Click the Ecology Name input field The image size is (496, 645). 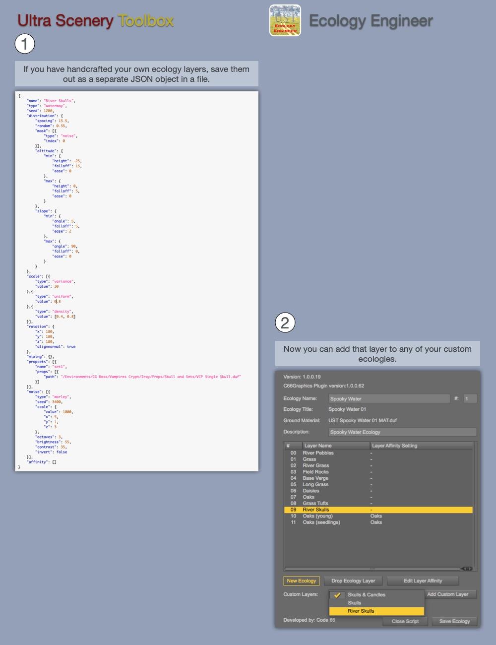[x=389, y=398]
